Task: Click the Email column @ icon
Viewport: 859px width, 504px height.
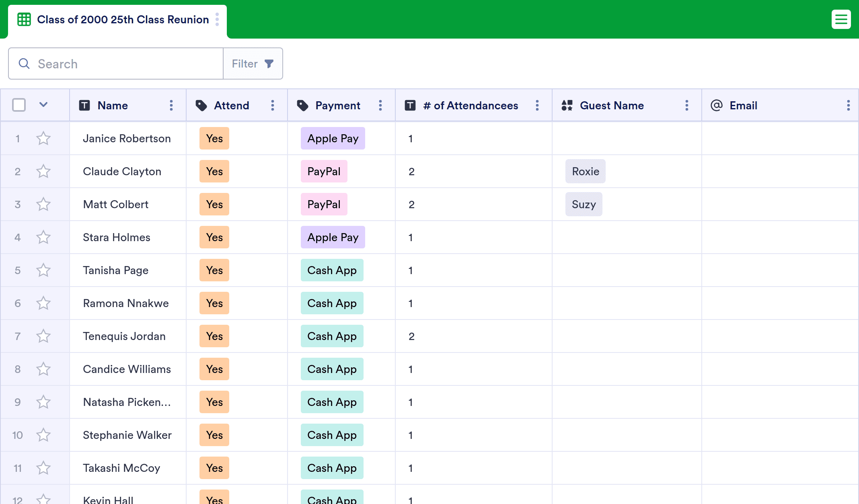Action: point(717,105)
